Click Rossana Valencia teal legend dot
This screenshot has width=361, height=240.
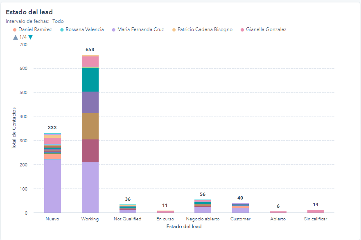coord(62,30)
